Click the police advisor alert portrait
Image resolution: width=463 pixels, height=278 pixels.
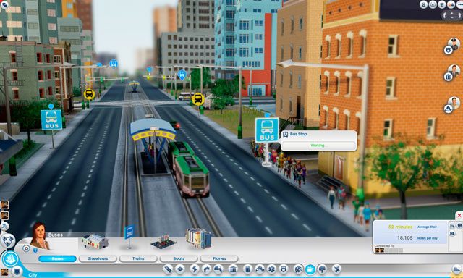pyautogui.click(x=452, y=46)
